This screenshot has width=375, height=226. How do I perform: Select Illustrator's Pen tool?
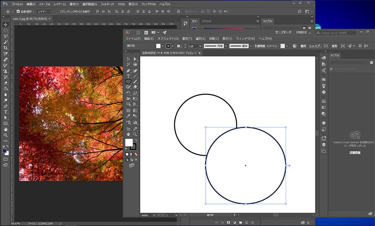(x=128, y=70)
